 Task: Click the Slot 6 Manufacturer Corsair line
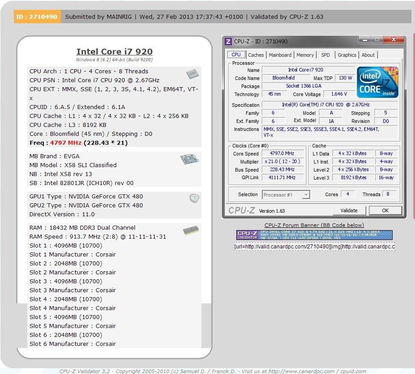pyautogui.click(x=72, y=344)
